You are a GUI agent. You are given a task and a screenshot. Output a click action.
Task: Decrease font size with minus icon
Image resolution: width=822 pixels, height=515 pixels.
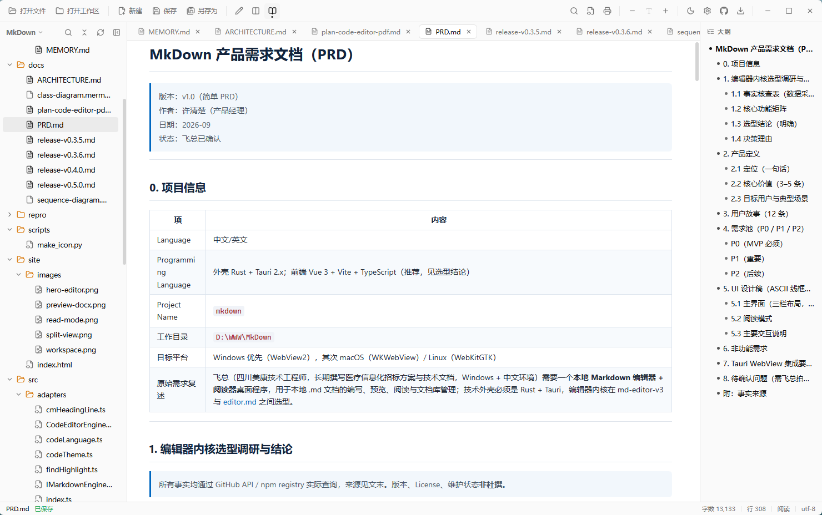pyautogui.click(x=632, y=11)
